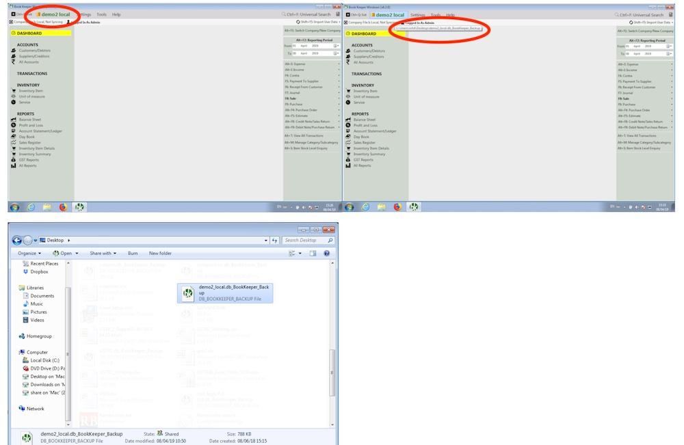684x445 pixels.
Task: Select DASHBOARD in the left Book Keeper window
Action: (40, 33)
